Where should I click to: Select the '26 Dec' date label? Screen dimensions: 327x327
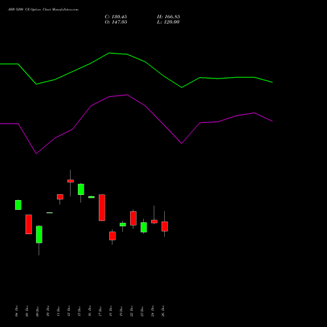(163, 311)
